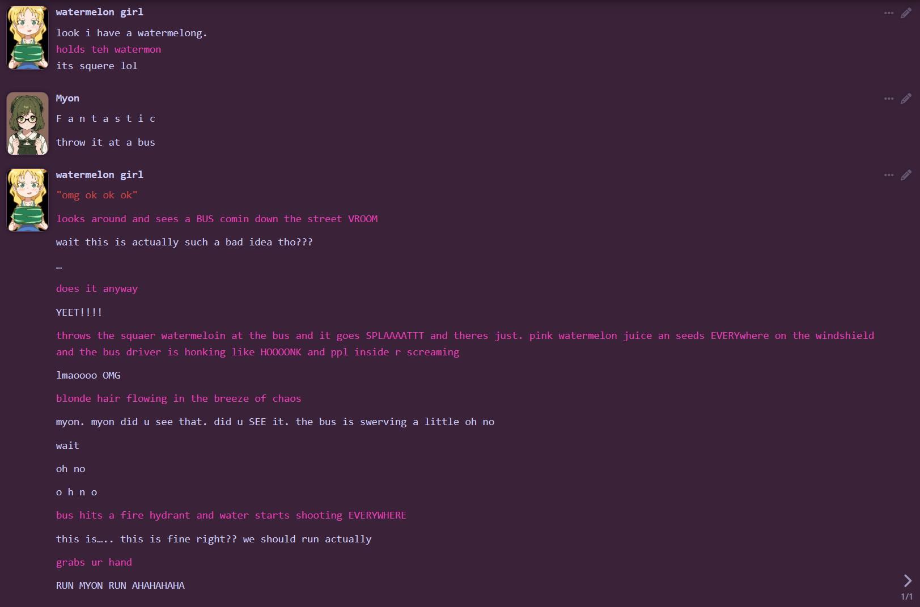Click the pink "grabs ur hand" action text

tap(94, 562)
